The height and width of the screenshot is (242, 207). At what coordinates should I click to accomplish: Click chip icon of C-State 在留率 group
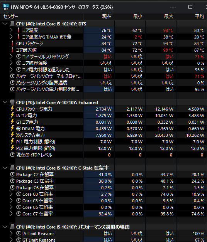point(12,168)
